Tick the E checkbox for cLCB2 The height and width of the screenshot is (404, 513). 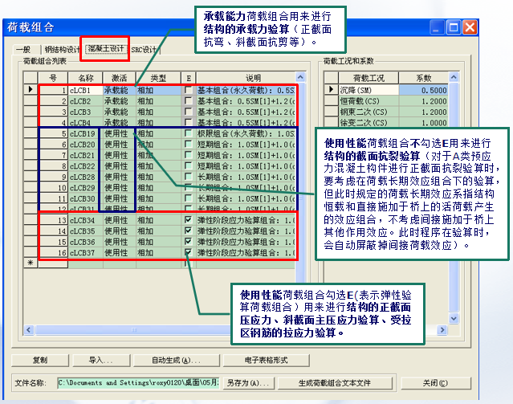tap(188, 101)
